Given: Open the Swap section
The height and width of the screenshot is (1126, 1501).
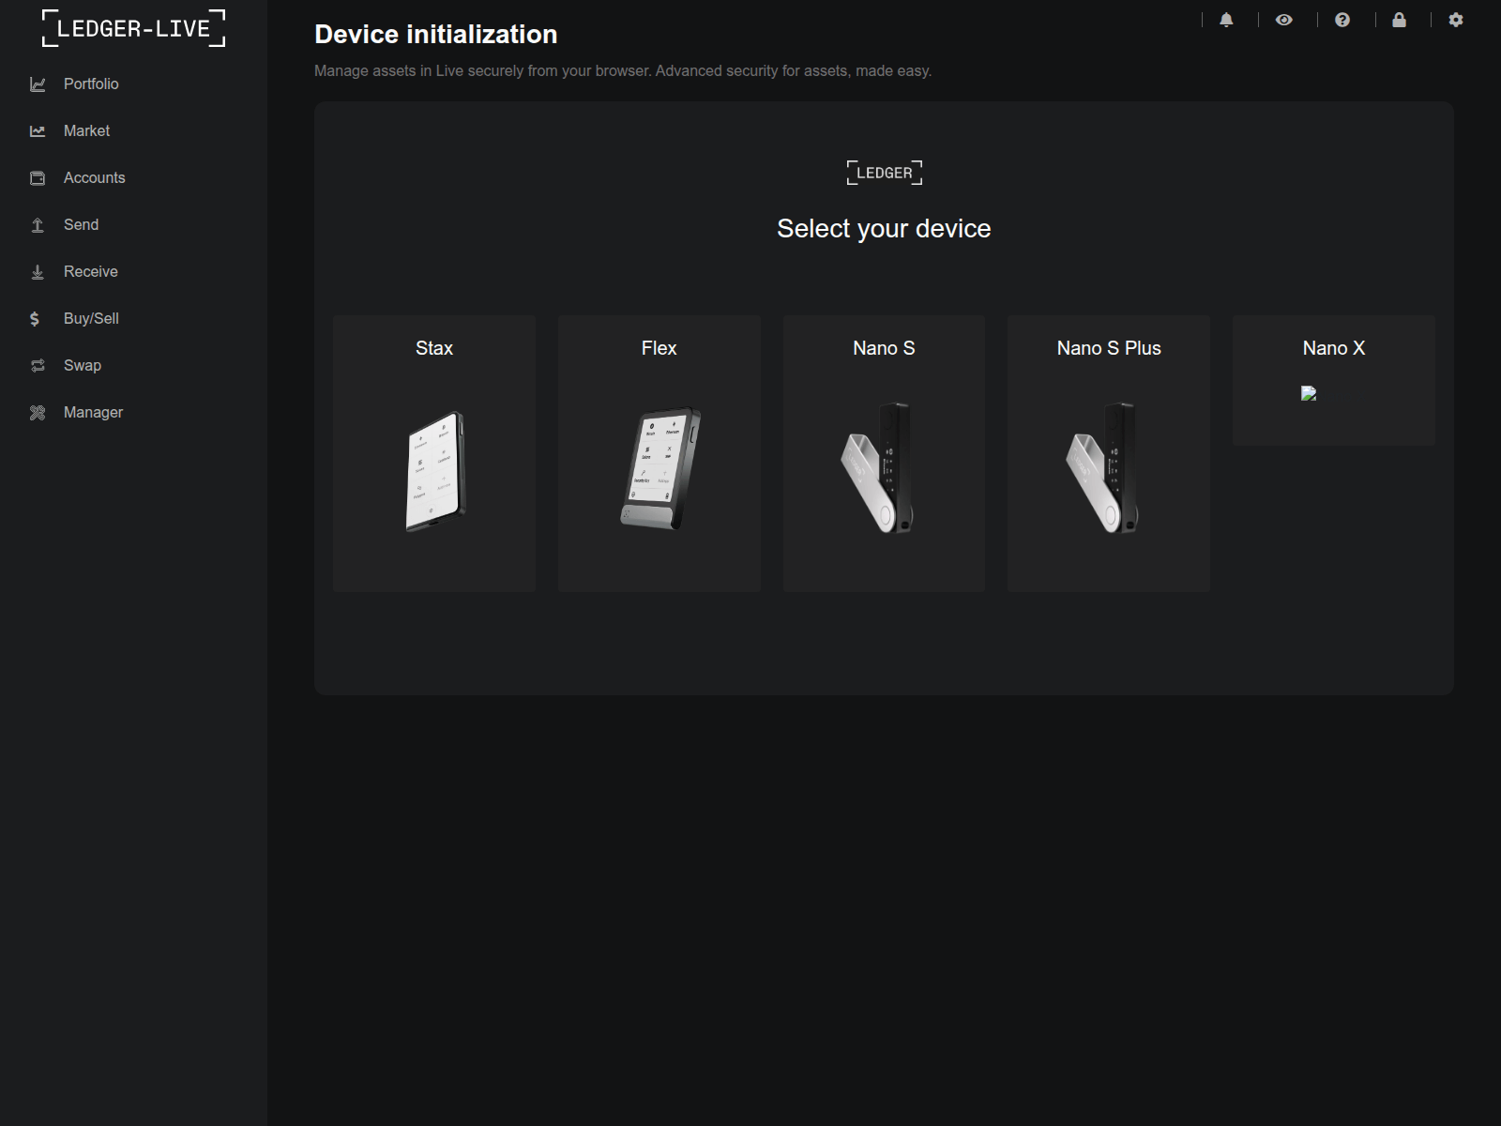Looking at the screenshot, I should pos(83,365).
